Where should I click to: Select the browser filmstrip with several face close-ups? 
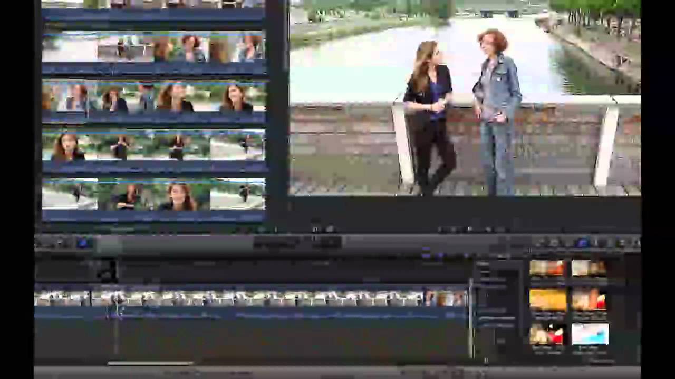click(153, 97)
